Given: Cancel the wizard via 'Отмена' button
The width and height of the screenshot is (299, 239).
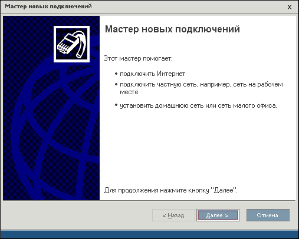Looking at the screenshot, I should click(268, 215).
